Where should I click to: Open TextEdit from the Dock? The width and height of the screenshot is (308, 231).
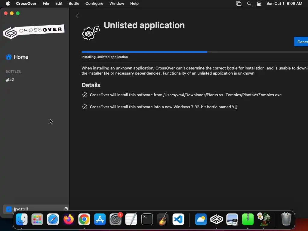click(131, 219)
